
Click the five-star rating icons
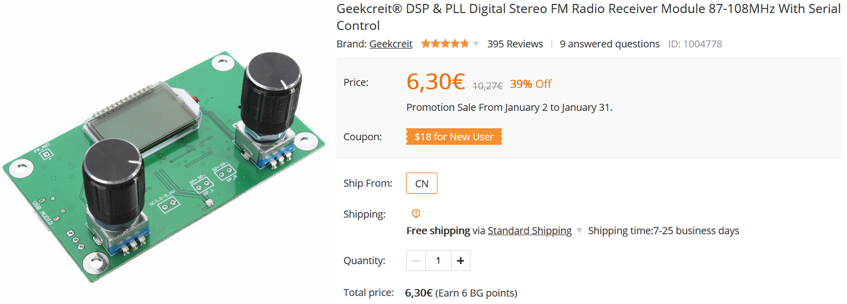tap(444, 44)
